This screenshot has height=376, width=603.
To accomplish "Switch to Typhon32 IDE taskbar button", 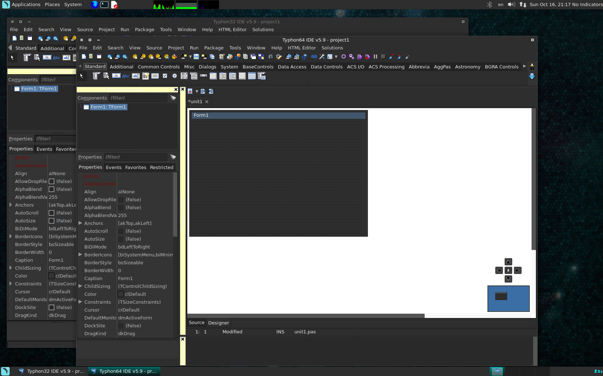I will point(51,371).
